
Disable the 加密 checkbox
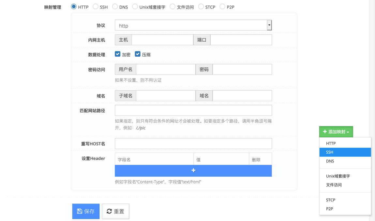tap(117, 54)
